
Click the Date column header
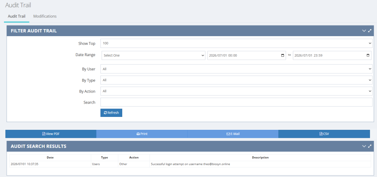(50, 157)
